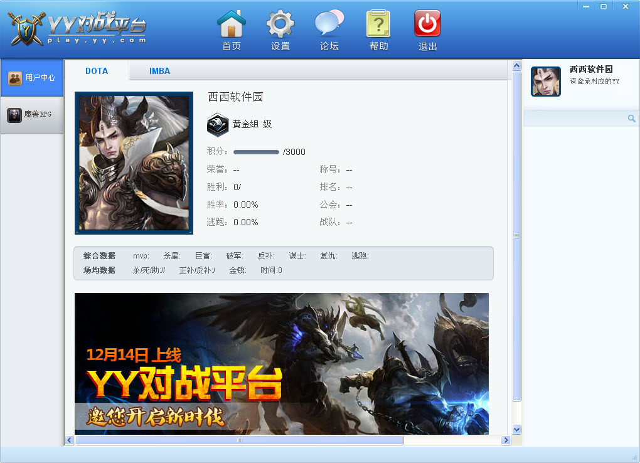Click the vertical scrollbar down arrow
Viewport: 640px width, 463px height.
(516, 429)
